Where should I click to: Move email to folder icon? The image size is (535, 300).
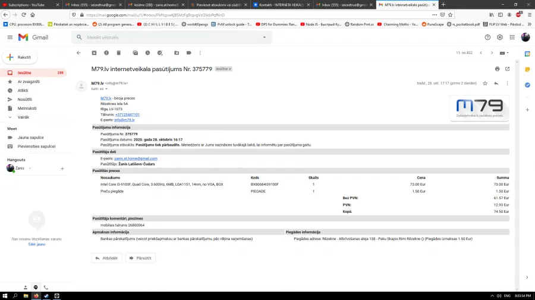177,53
